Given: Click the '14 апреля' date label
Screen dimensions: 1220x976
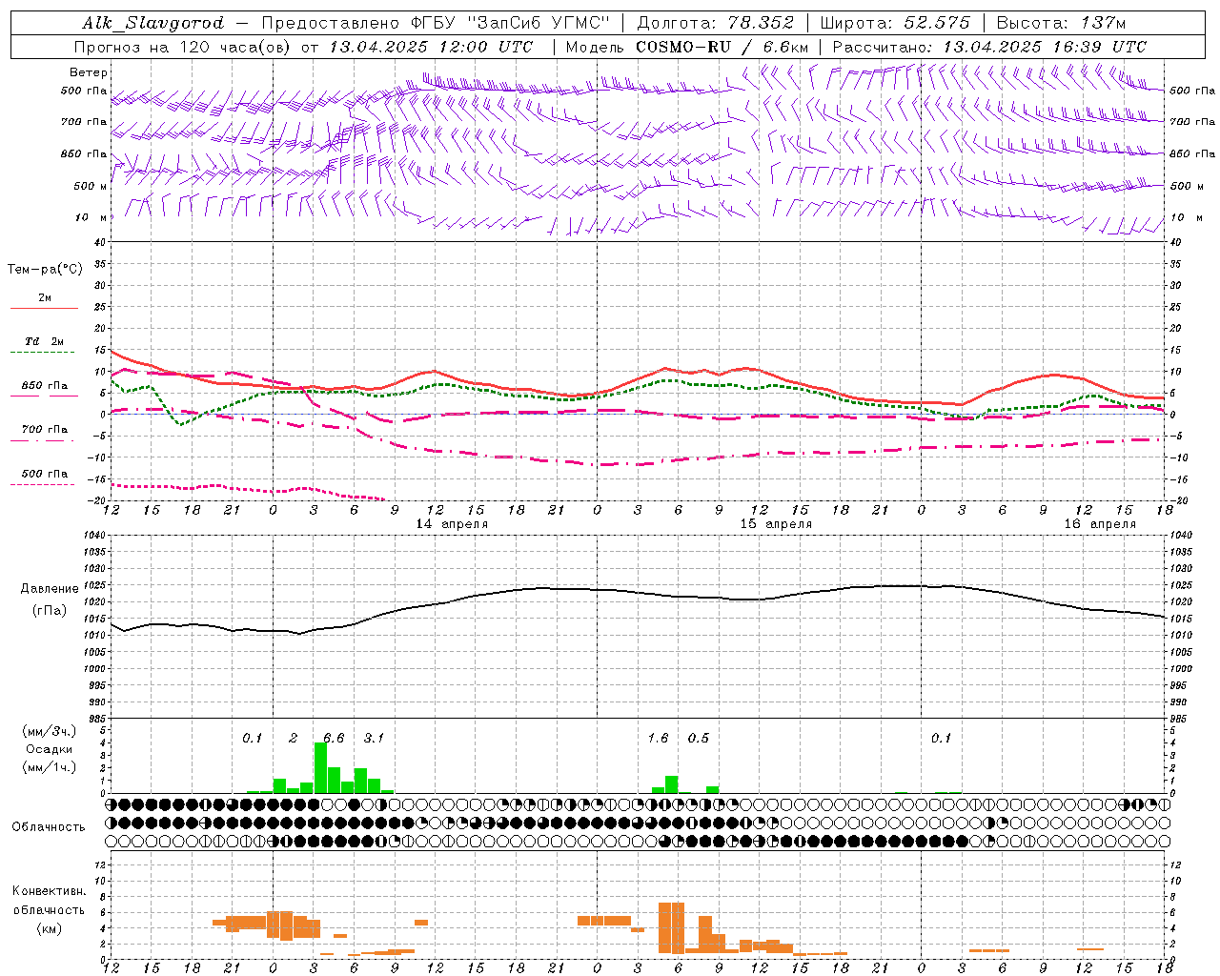Looking at the screenshot, I should (453, 524).
